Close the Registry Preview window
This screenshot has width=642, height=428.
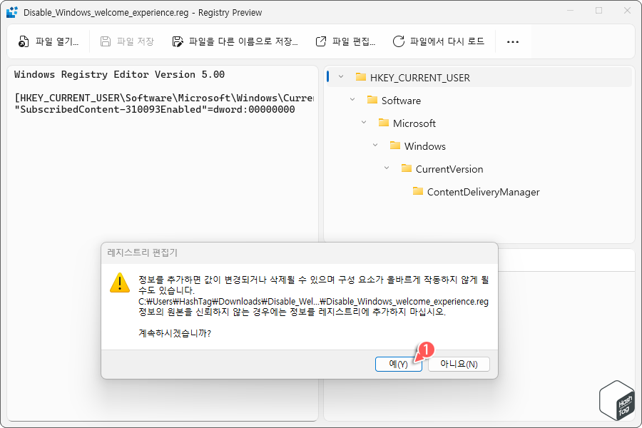pos(627,11)
